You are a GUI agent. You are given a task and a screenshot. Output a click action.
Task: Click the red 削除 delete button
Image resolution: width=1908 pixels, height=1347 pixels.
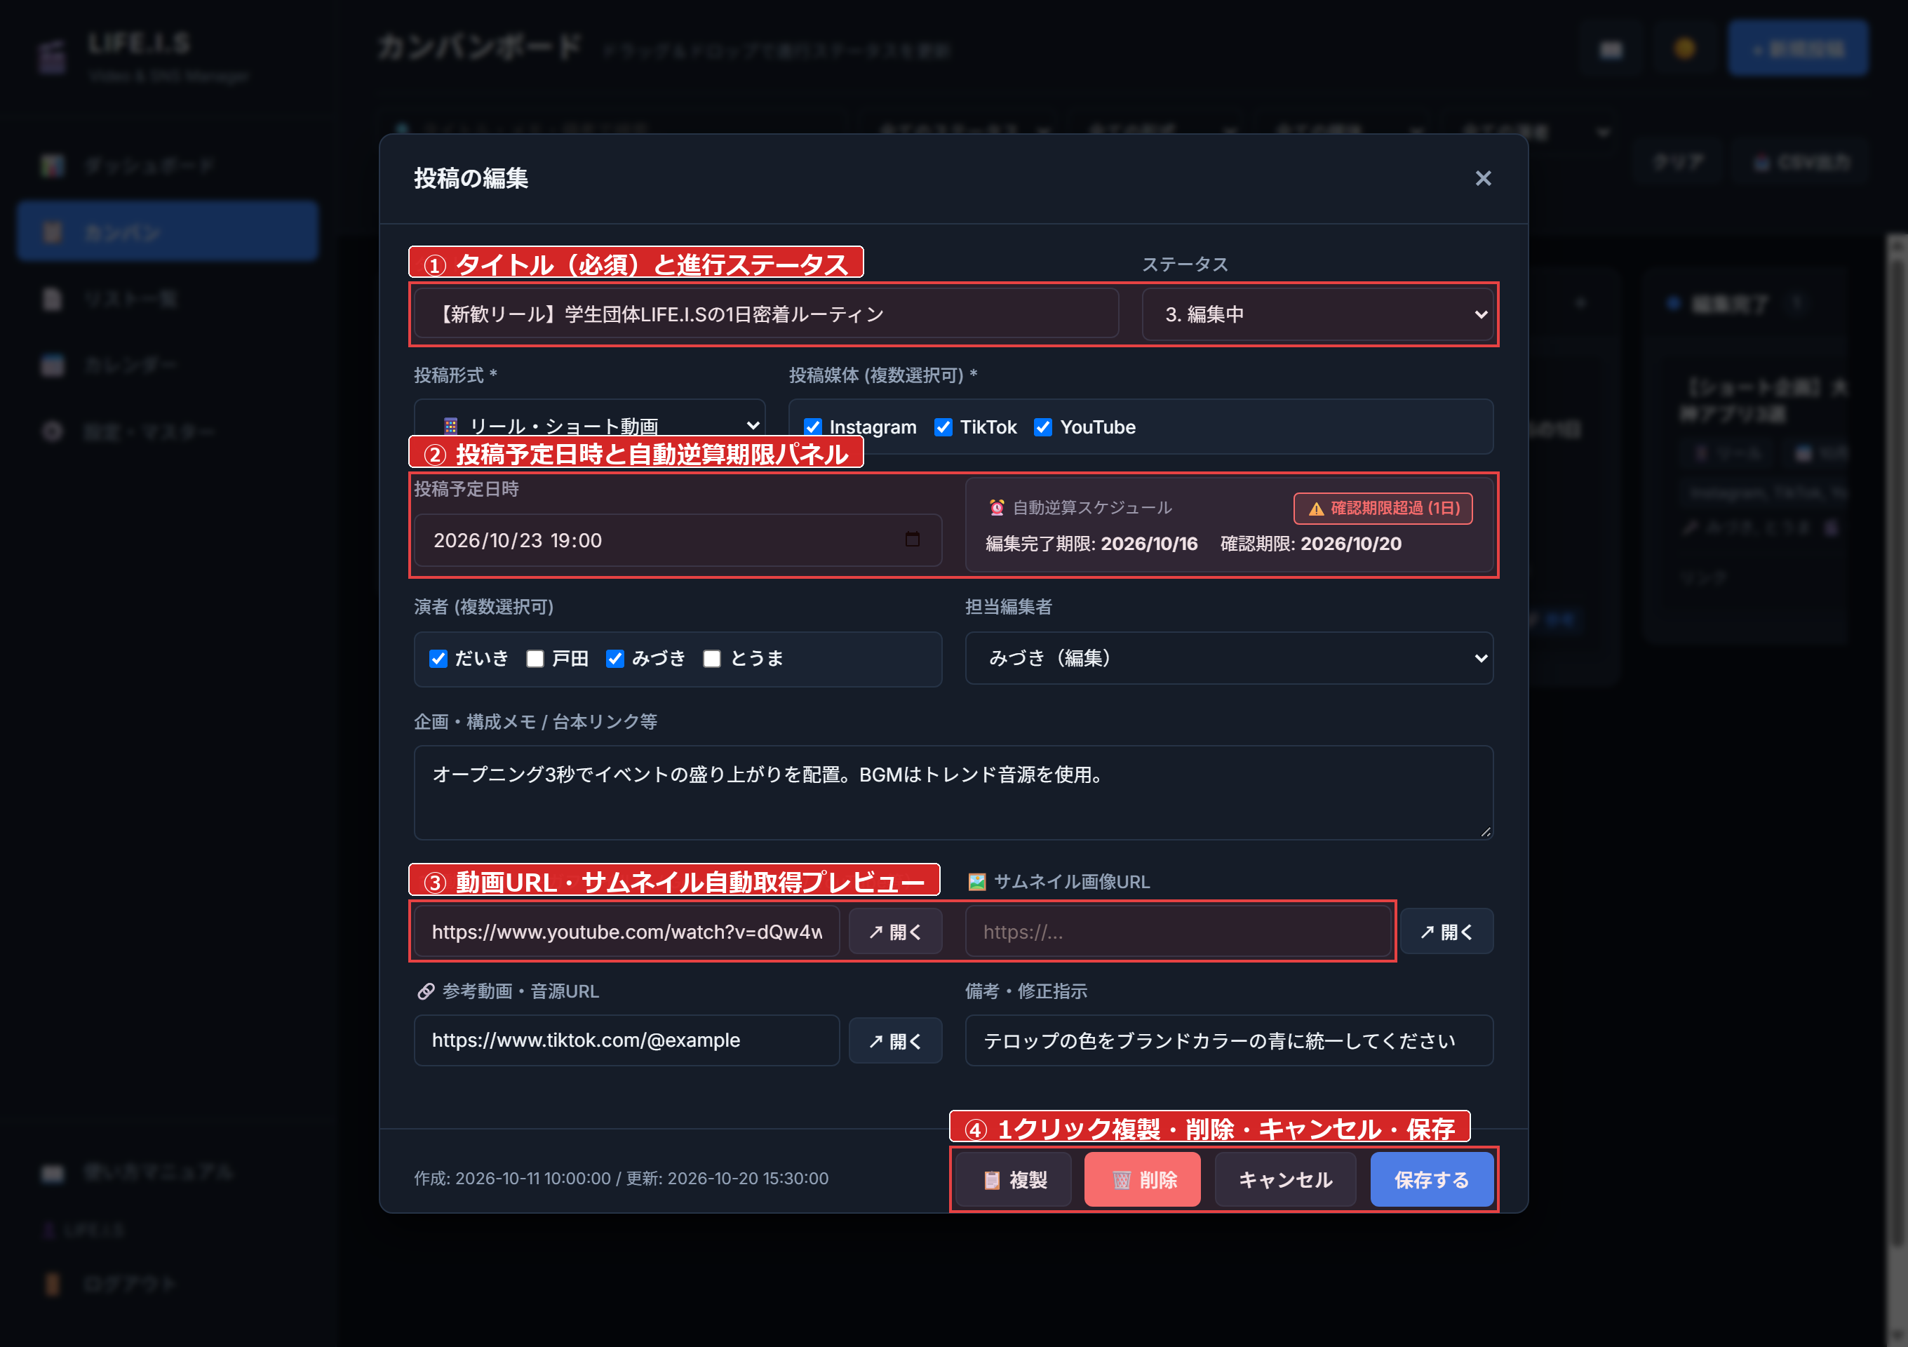pos(1142,1180)
